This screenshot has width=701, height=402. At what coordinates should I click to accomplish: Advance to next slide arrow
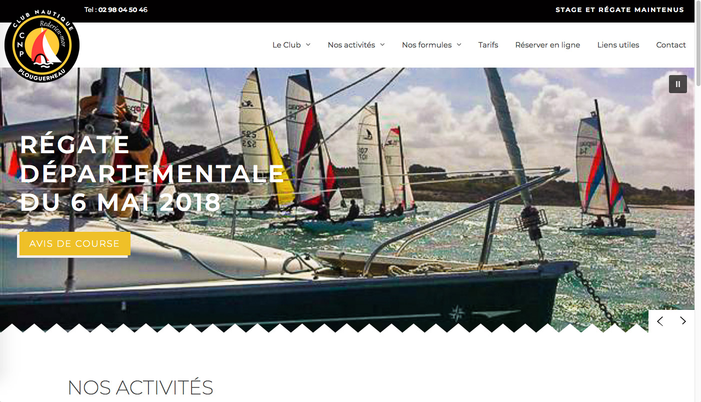tap(683, 321)
